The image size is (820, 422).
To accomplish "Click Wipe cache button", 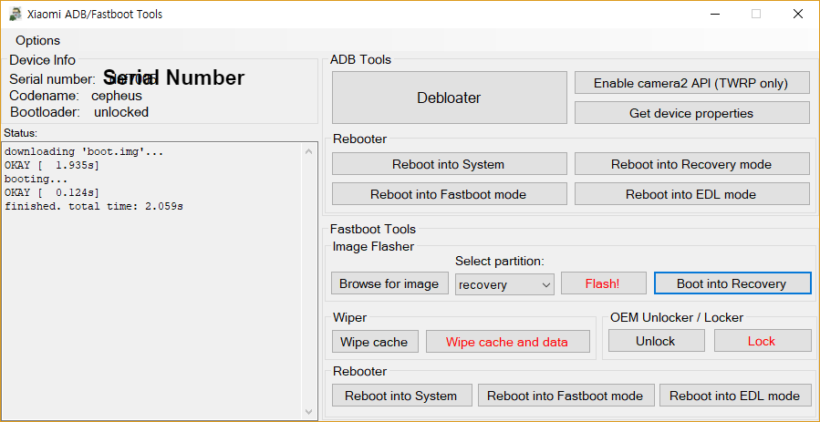I will pos(375,342).
